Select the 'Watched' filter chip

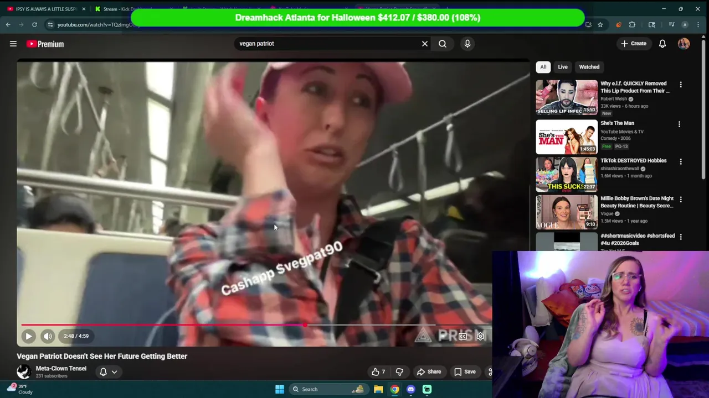click(x=589, y=67)
